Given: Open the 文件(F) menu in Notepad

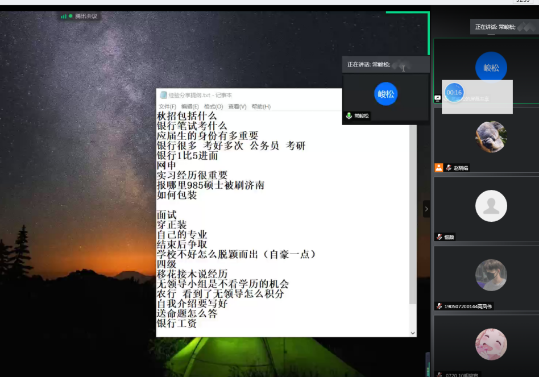Looking at the screenshot, I should pyautogui.click(x=167, y=107).
